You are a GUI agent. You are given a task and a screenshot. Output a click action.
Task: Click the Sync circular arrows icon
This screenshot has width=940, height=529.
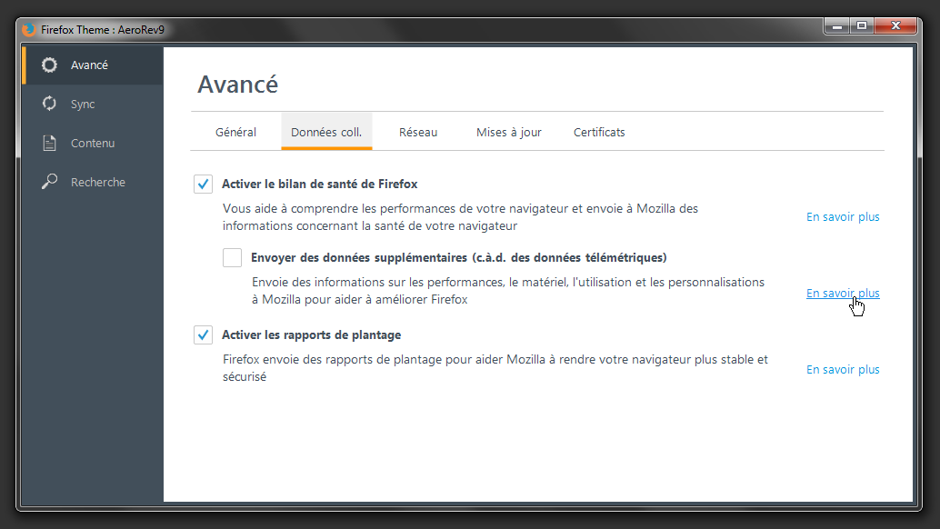click(49, 103)
